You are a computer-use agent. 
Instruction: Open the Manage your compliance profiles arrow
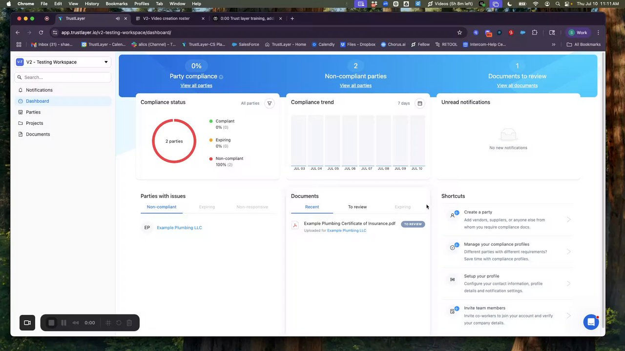click(x=569, y=252)
